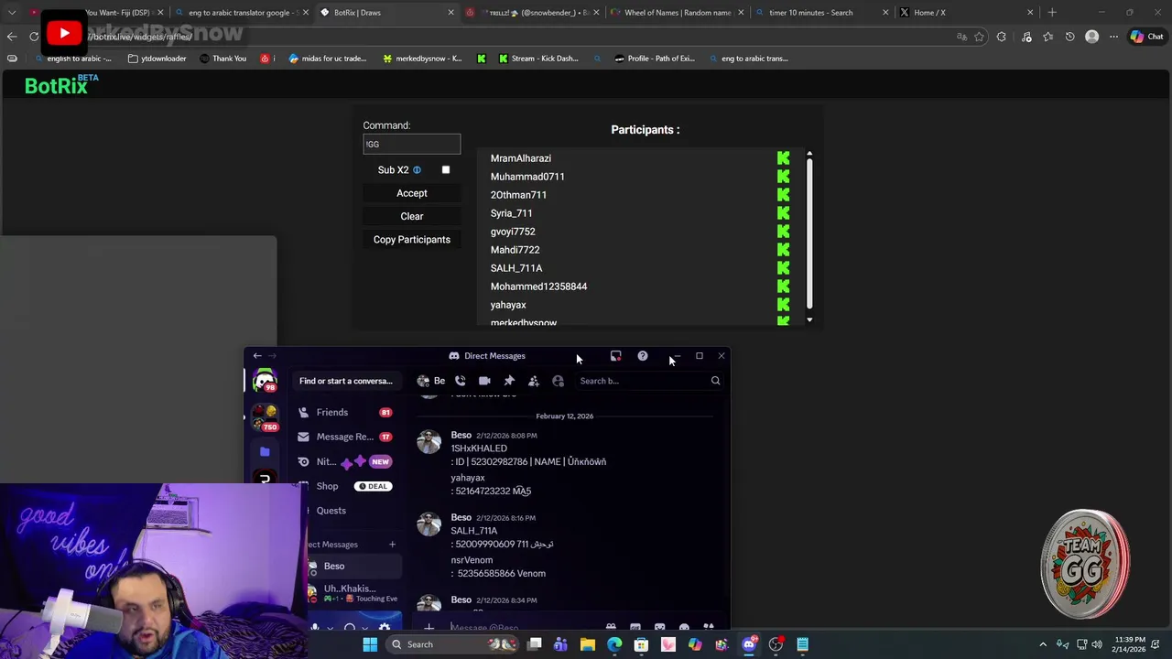The height and width of the screenshot is (659, 1172).
Task: Open Kick icon beside Mahdi7722
Action: tap(783, 250)
